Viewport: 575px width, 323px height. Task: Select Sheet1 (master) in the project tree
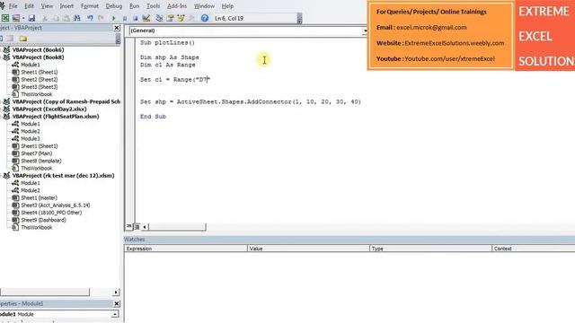coord(39,197)
